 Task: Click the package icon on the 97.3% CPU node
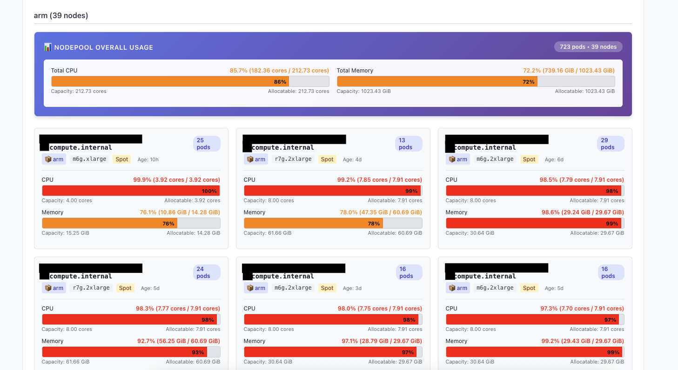452,288
